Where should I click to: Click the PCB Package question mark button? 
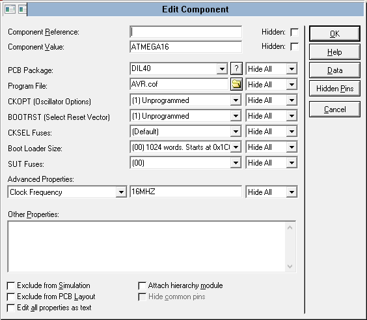pos(236,68)
